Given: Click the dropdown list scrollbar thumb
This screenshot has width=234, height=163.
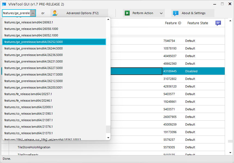Looking at the screenshot, I should [x=108, y=129].
